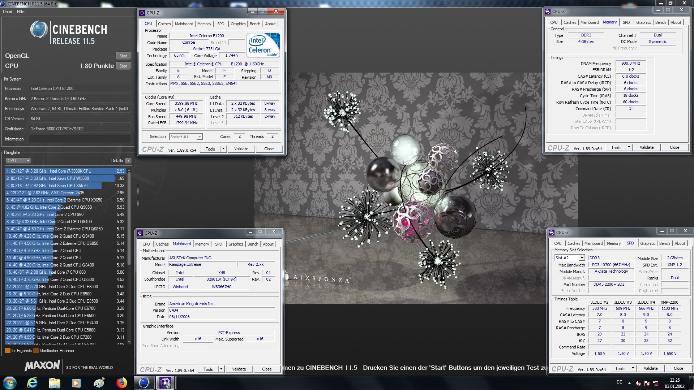Open Windows Media Player from the taskbar

tap(76, 382)
